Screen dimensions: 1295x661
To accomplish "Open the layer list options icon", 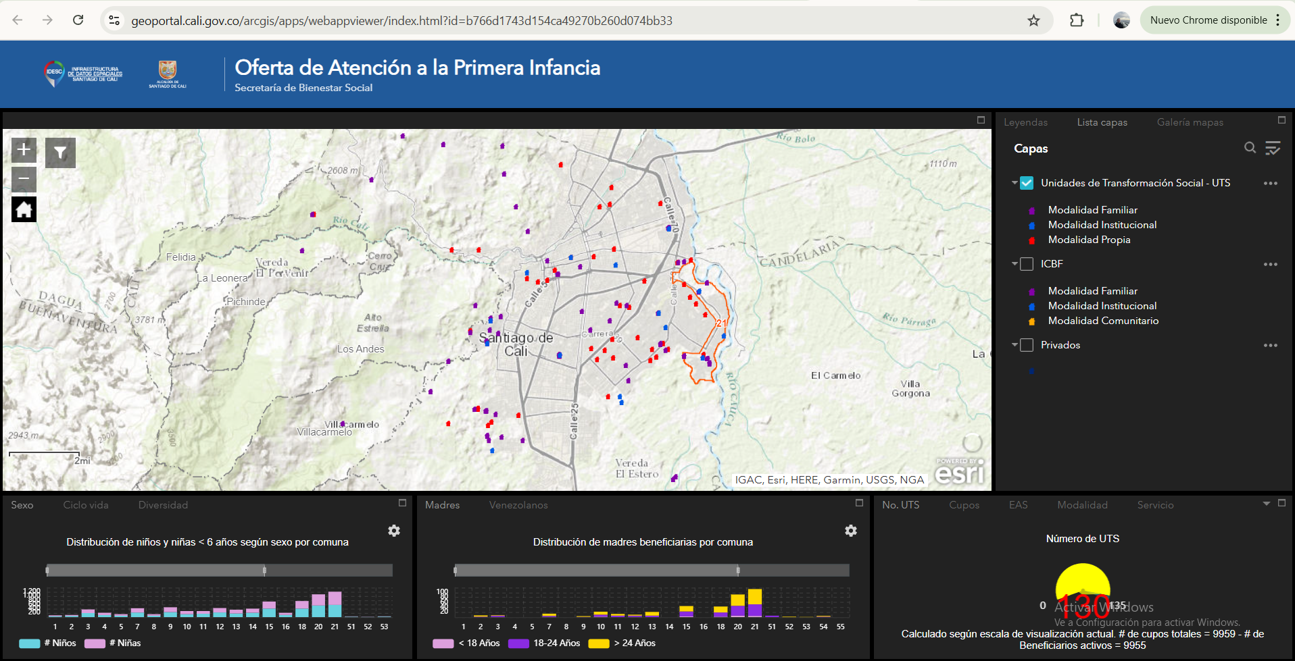I will (1273, 148).
